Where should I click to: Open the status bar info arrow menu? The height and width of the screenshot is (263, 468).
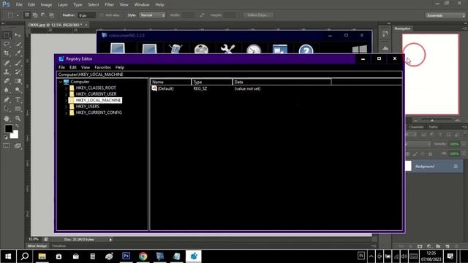(x=110, y=240)
